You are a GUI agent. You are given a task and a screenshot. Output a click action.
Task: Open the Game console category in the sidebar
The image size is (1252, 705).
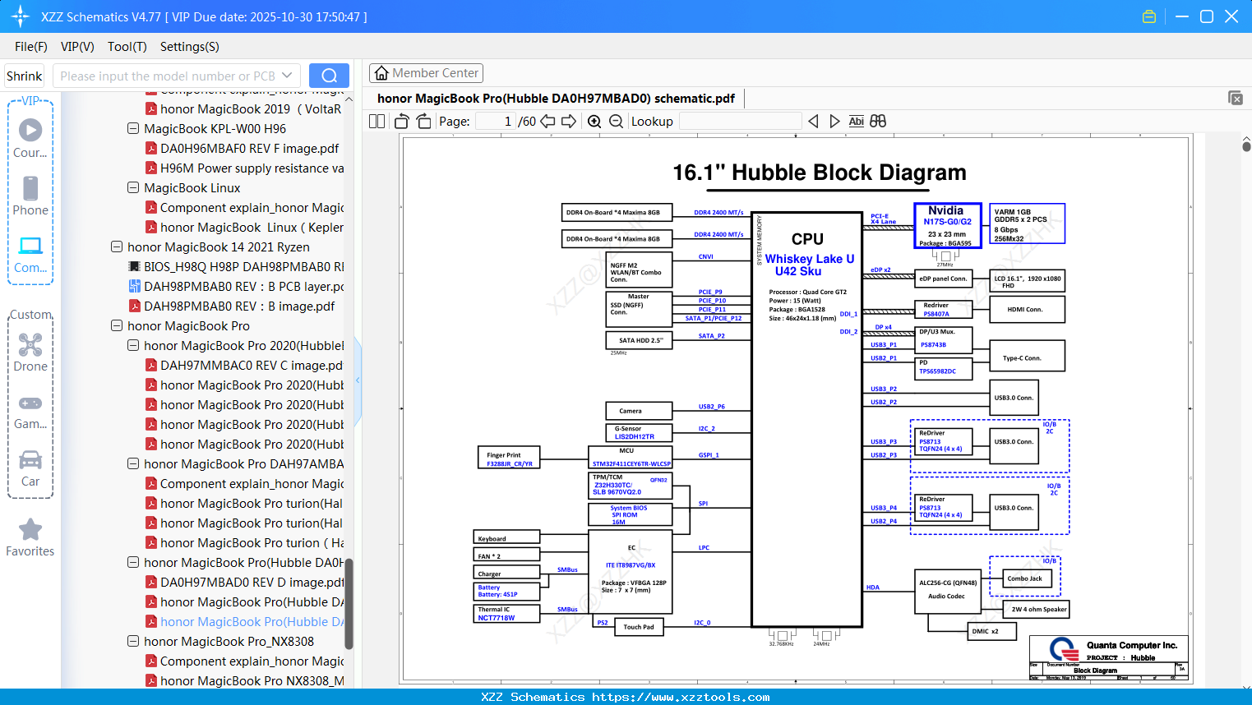(30, 411)
